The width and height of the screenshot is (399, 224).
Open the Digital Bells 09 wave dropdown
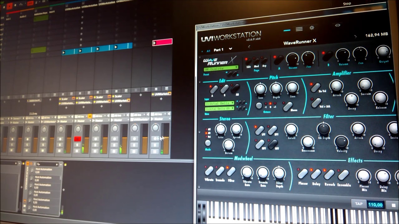(x=219, y=109)
